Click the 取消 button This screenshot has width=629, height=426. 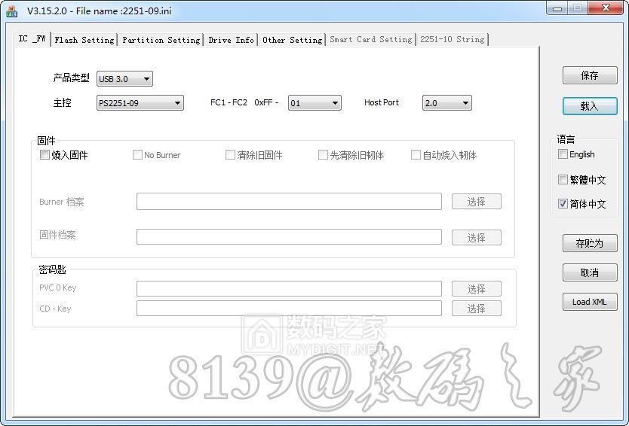tap(590, 272)
